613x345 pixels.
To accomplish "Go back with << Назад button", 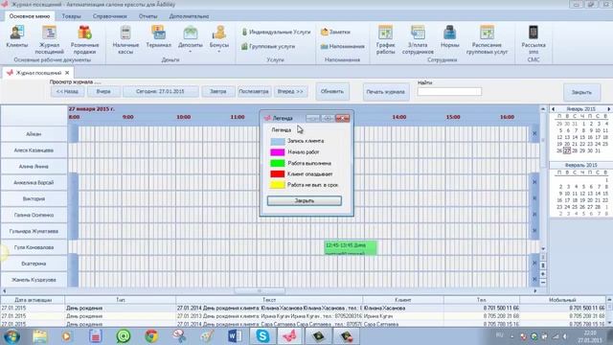I will [x=67, y=92].
